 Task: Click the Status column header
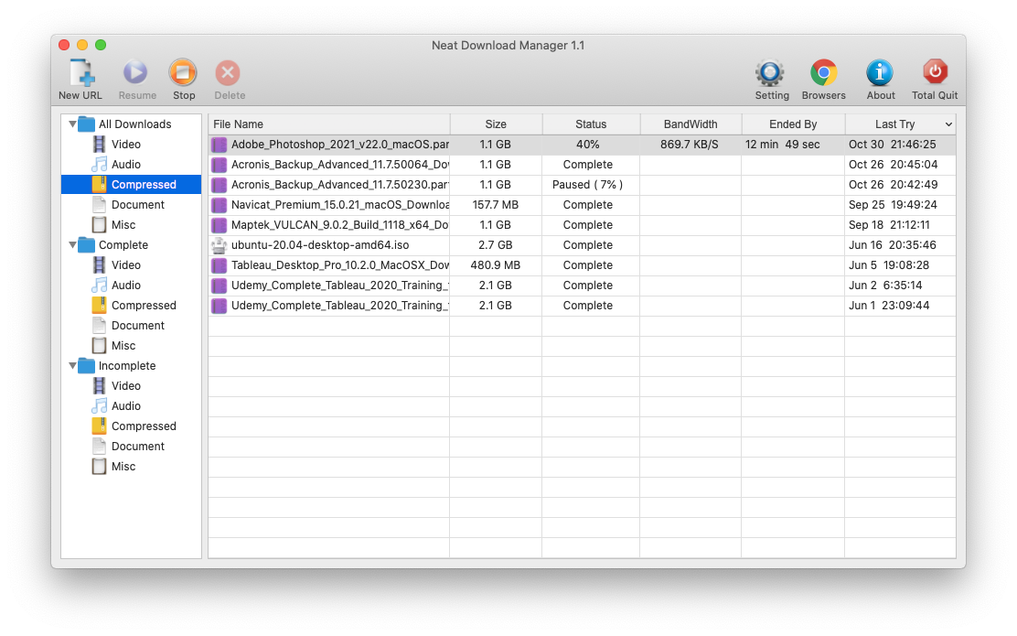tap(591, 124)
